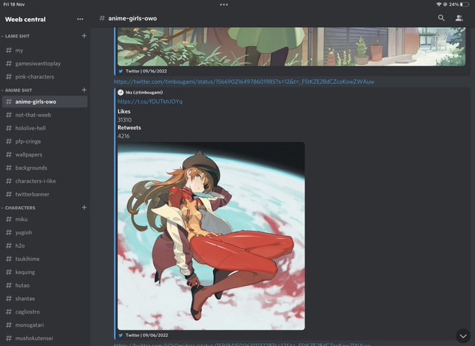Go to characters-i-like channel
475x346 pixels.
(x=45, y=181)
